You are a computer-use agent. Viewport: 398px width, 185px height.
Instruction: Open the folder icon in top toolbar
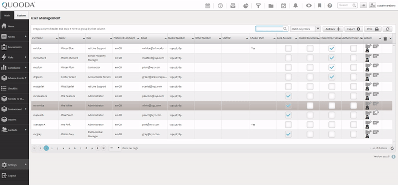[271, 5]
